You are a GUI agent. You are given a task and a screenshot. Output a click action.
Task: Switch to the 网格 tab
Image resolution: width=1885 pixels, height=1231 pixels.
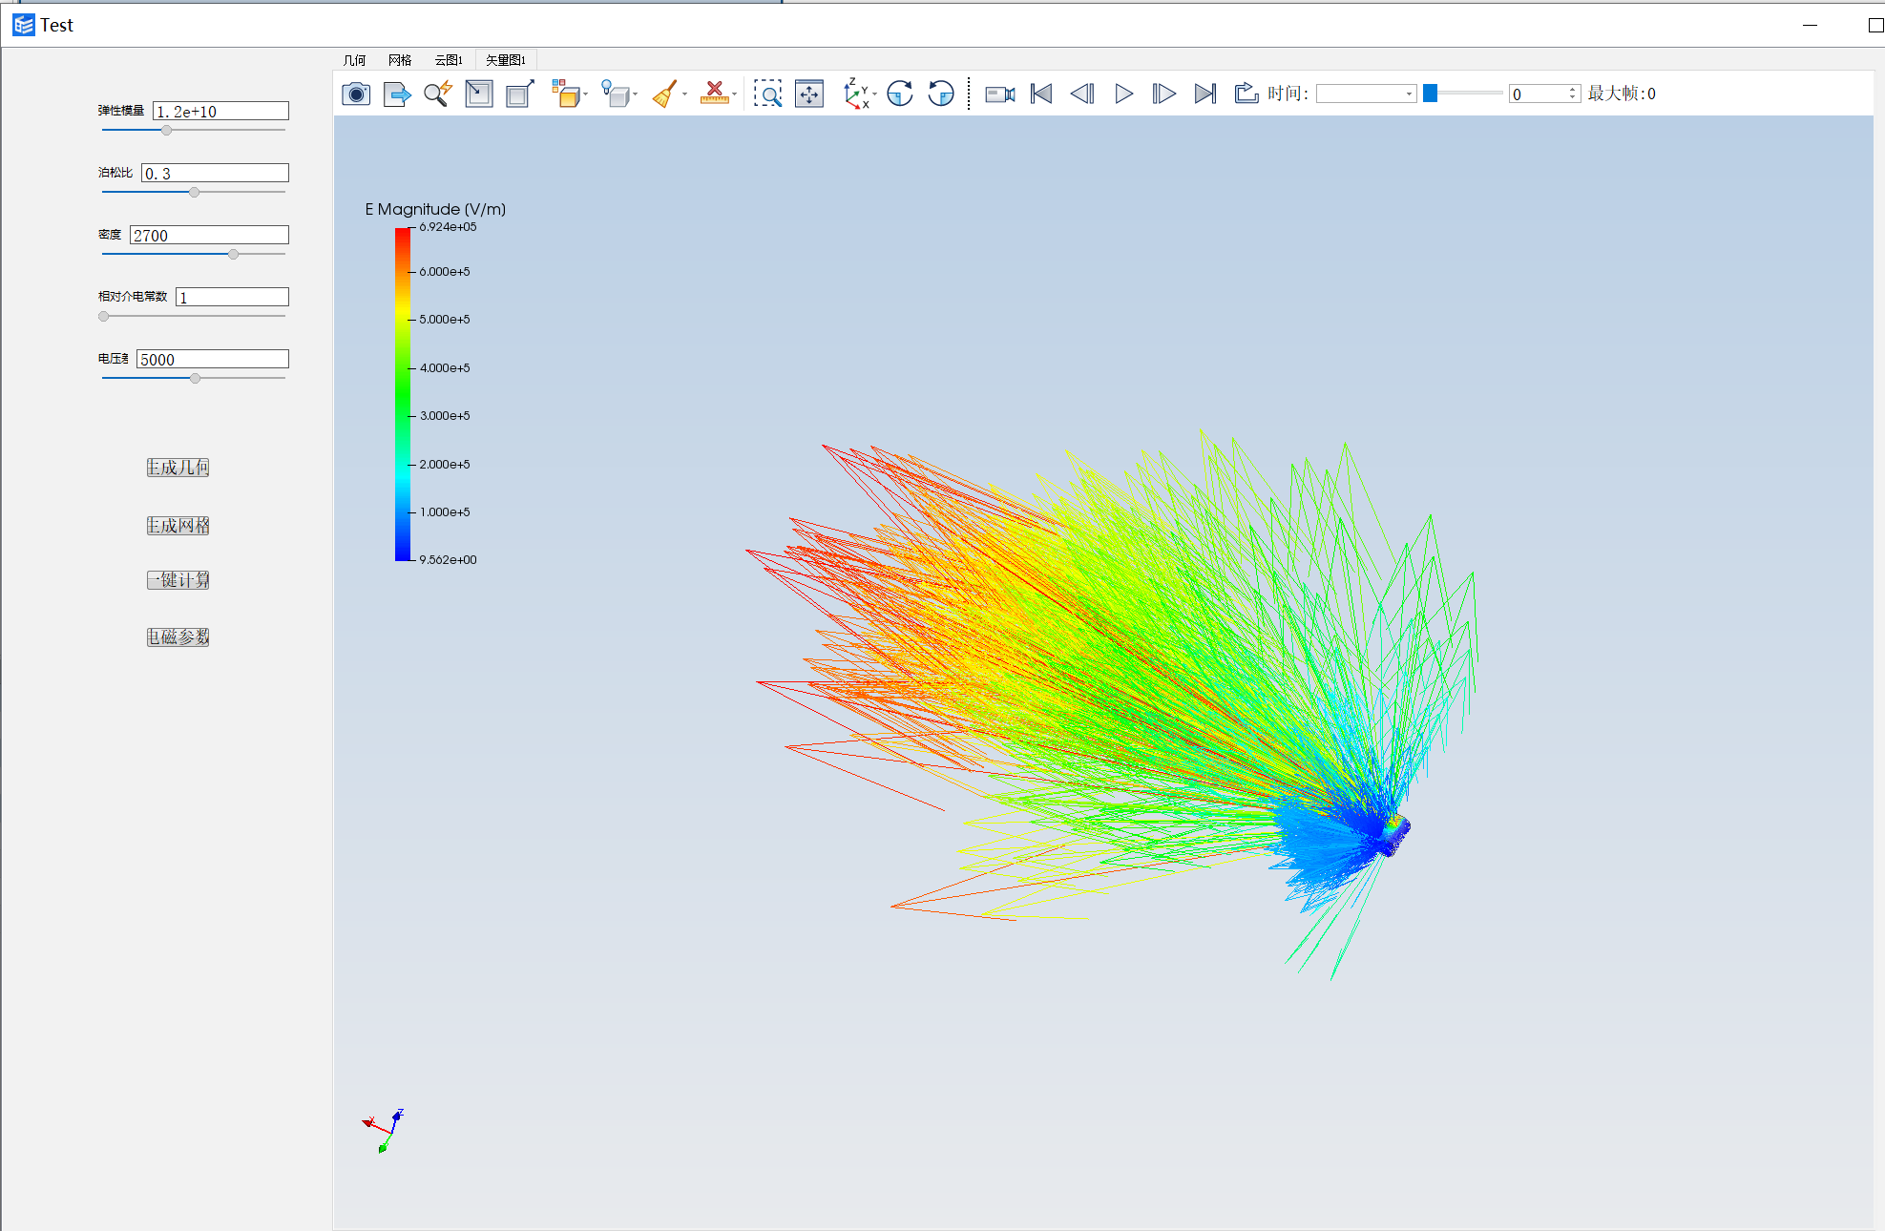(x=400, y=60)
